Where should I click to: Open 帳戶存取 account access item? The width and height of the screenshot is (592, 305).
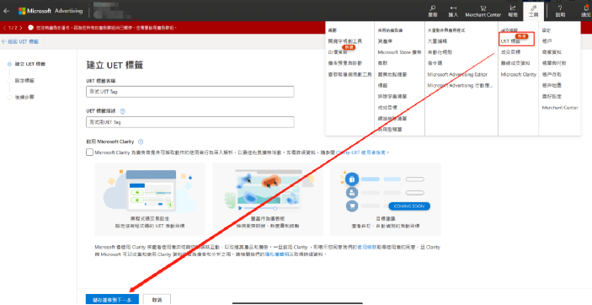[552, 74]
